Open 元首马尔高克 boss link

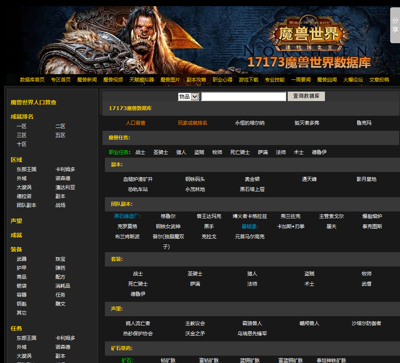[250, 236]
